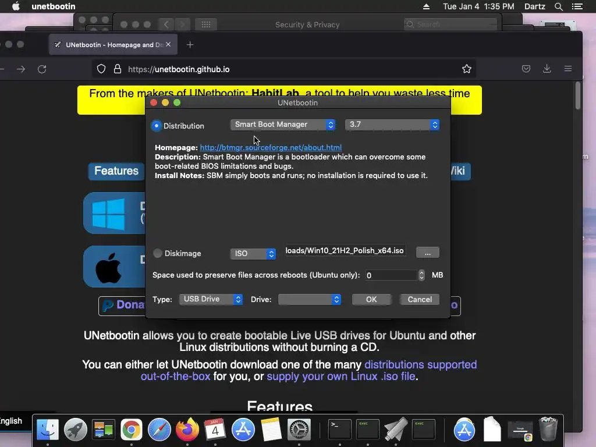Viewport: 596px width, 447px height.
Task: Open the 3.7 version dropdown
Action: tap(392, 125)
